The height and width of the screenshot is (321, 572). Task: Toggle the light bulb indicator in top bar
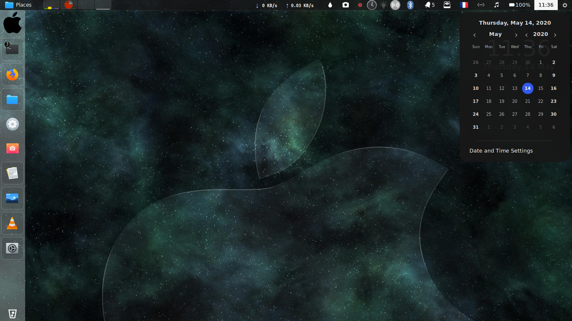[384, 5]
